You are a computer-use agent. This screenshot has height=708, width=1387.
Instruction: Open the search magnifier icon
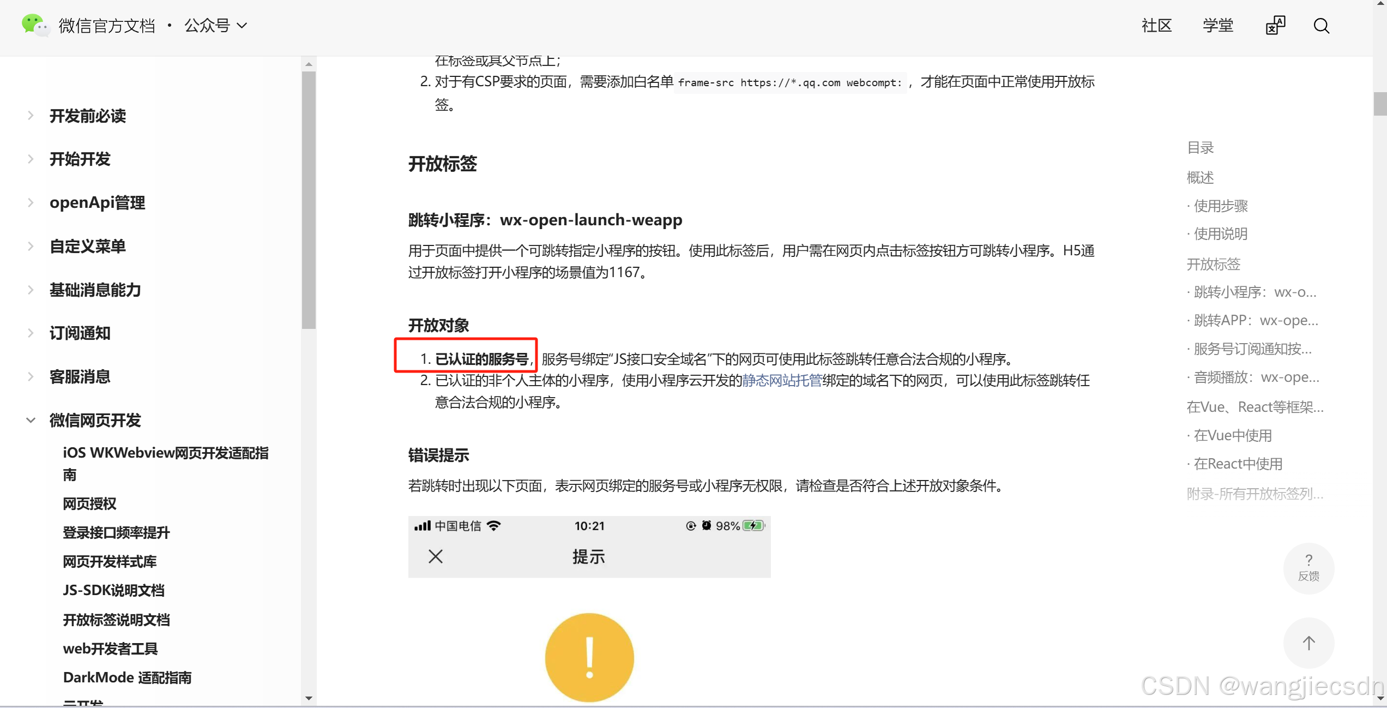[1321, 26]
